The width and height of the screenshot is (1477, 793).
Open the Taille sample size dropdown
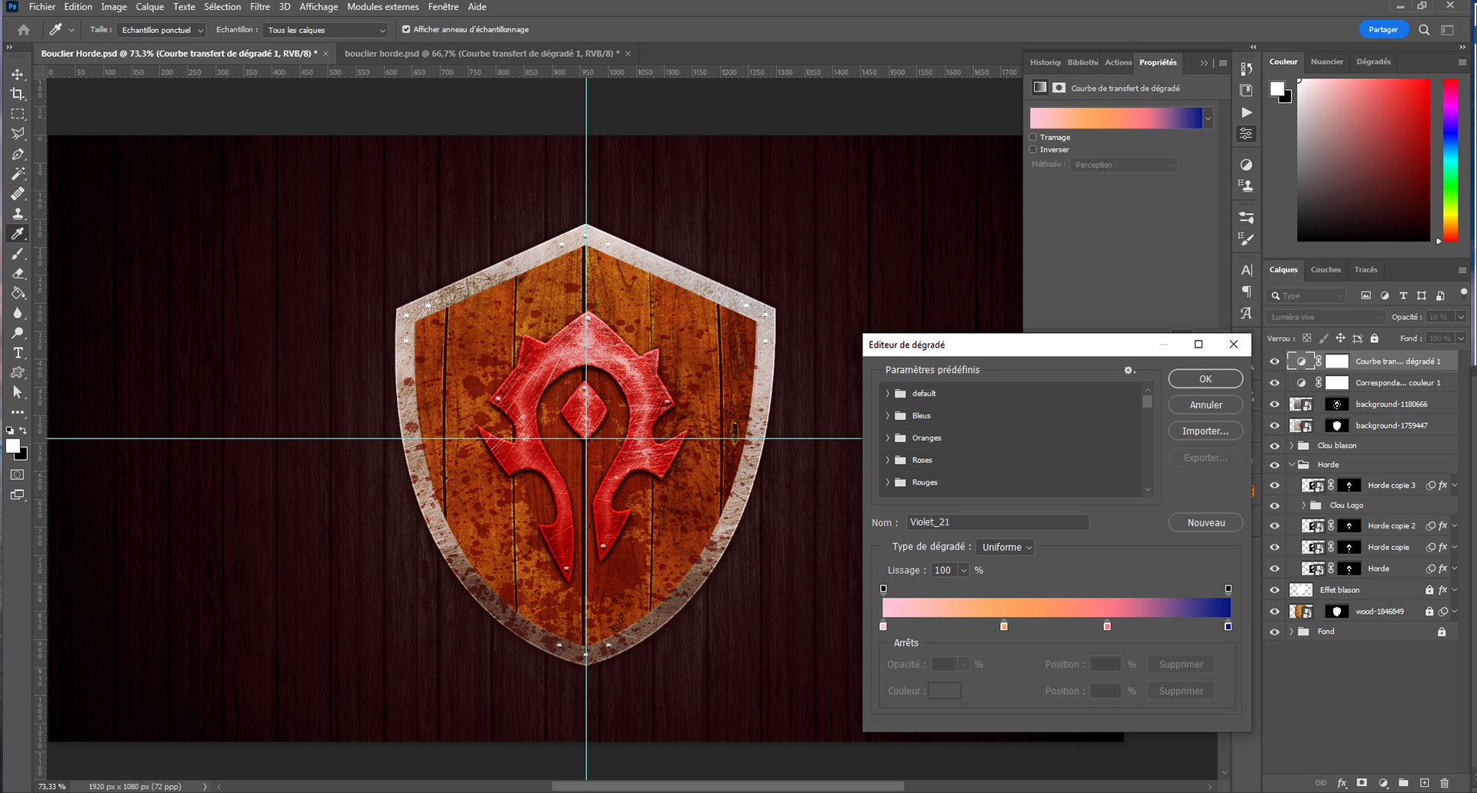tap(162, 30)
